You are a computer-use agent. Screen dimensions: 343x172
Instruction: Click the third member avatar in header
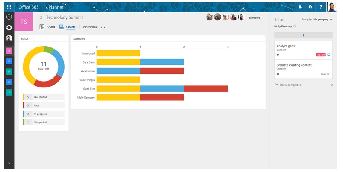pos(225,17)
